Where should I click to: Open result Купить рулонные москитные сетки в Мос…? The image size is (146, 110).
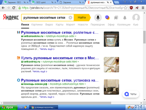coord(60,58)
